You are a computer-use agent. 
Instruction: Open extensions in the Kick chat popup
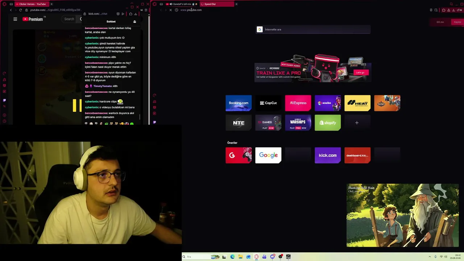(130, 14)
